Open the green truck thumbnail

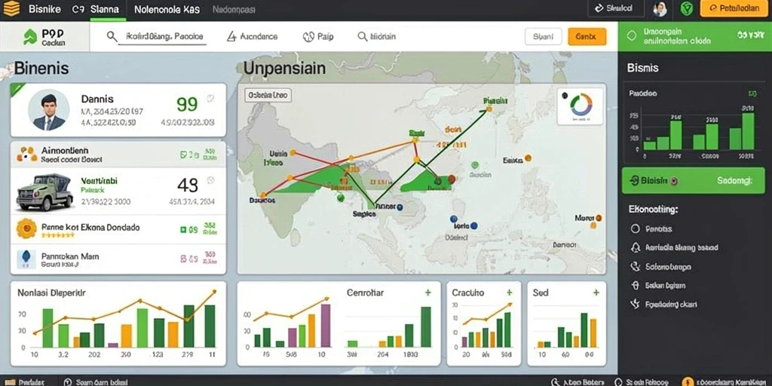point(44,191)
